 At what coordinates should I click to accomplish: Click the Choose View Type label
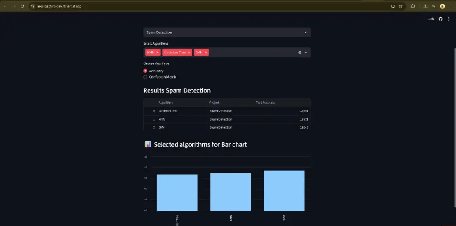[156, 63]
